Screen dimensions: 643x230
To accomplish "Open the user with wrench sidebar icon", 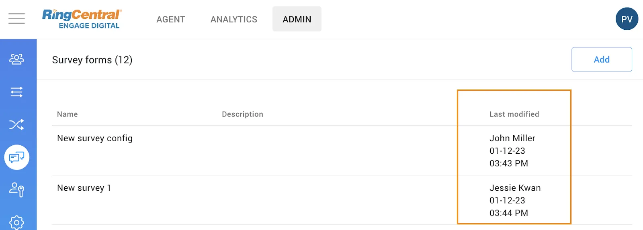I will coord(16,189).
